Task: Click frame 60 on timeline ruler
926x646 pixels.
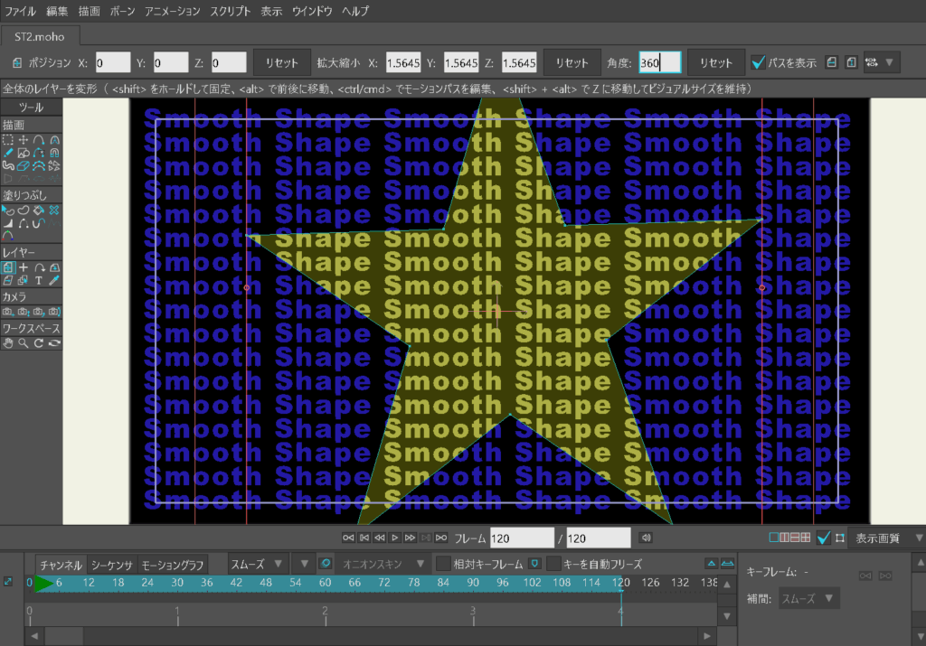Action: 324,583
